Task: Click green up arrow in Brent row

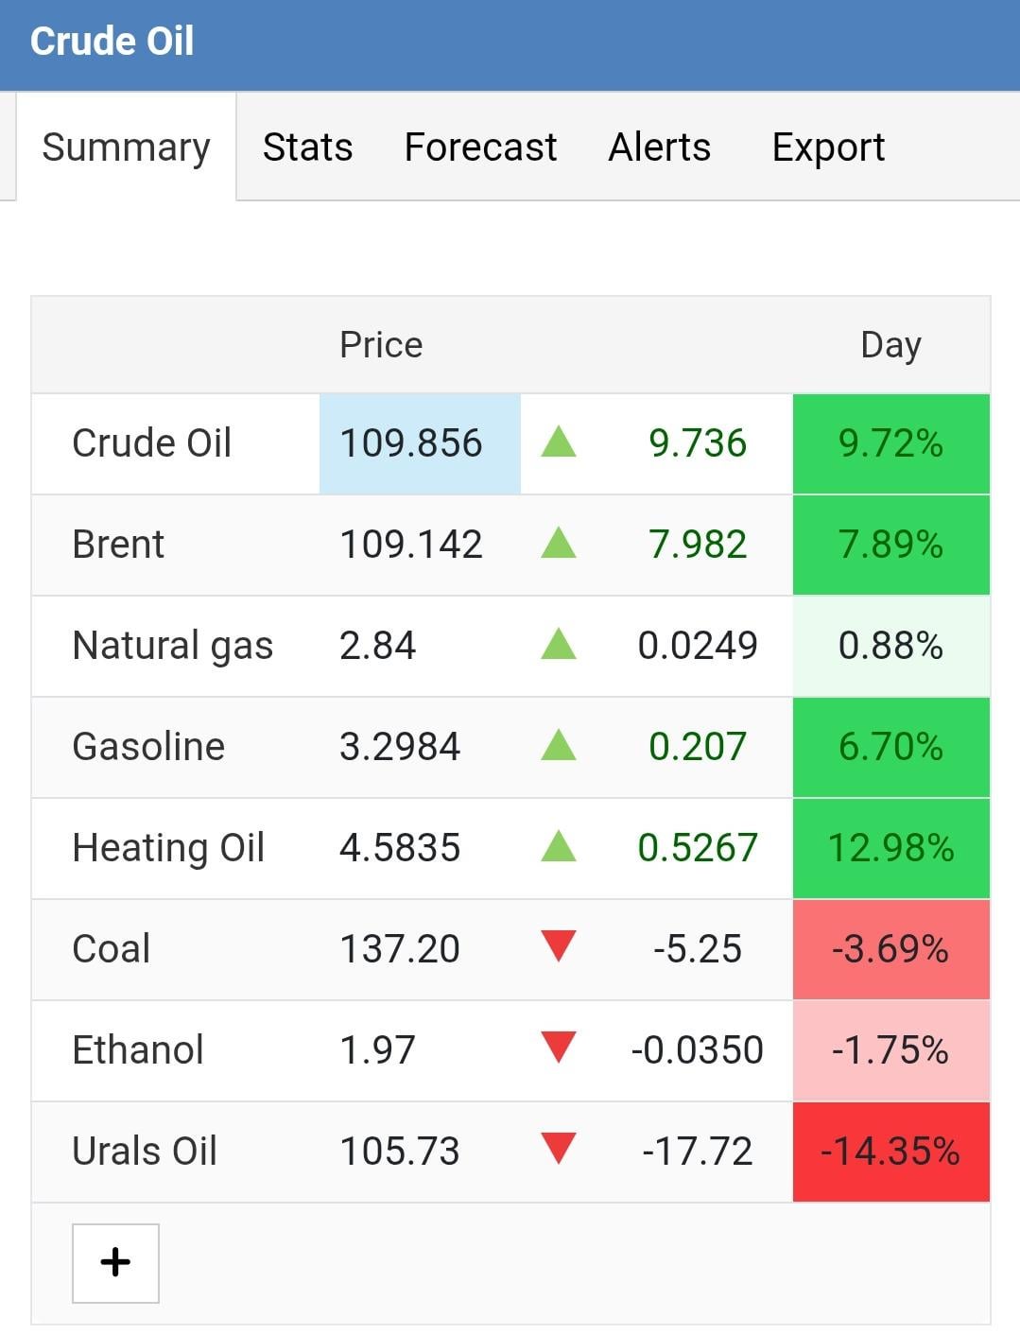Action: coord(559,544)
